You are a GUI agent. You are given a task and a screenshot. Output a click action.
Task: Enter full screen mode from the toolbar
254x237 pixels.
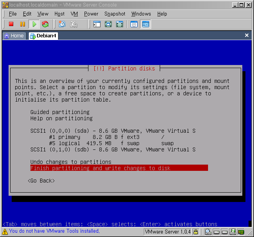[108, 24]
